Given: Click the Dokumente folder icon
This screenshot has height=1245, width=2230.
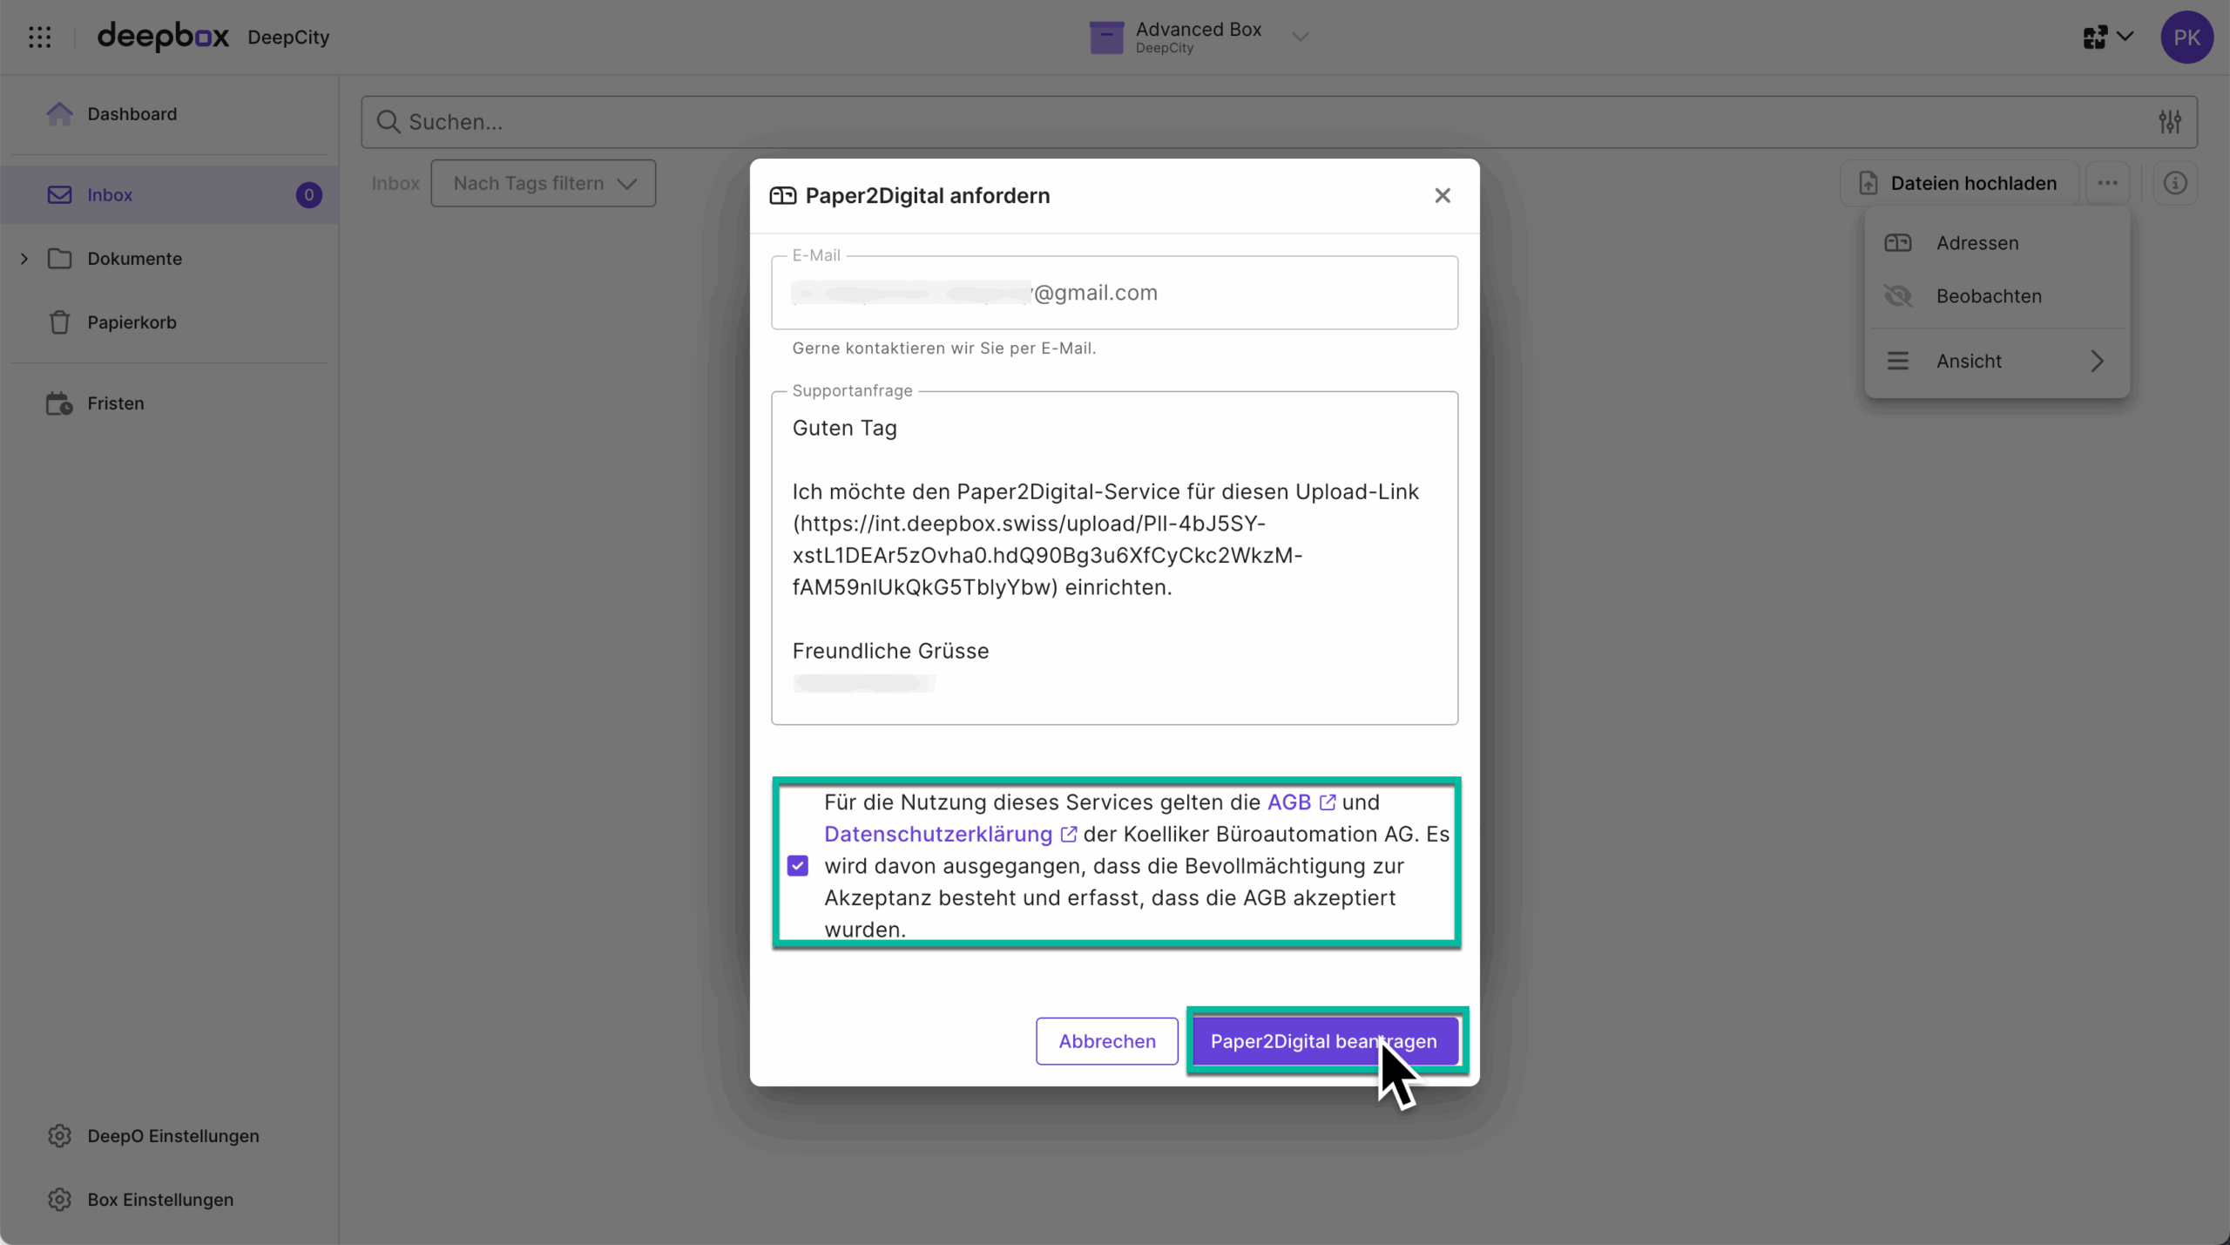Looking at the screenshot, I should tap(59, 259).
